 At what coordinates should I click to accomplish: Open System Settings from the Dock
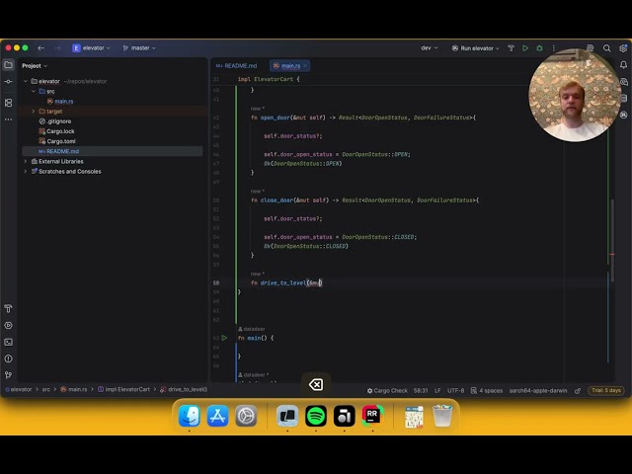click(x=246, y=416)
